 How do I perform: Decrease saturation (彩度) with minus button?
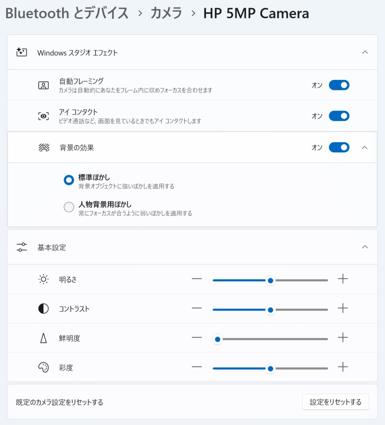click(197, 367)
